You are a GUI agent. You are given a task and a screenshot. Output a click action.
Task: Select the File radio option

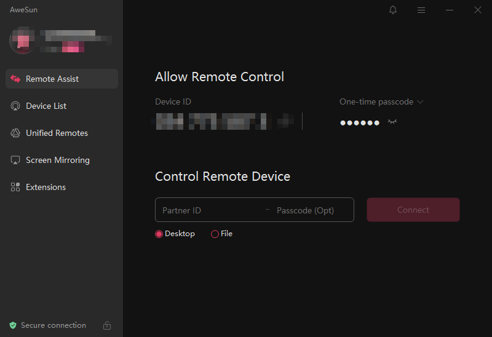[x=215, y=234]
